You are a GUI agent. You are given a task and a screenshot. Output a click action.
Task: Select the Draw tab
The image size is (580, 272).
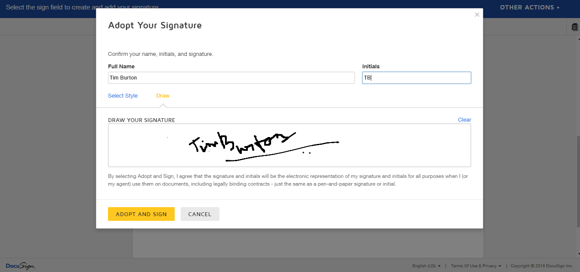(x=163, y=95)
